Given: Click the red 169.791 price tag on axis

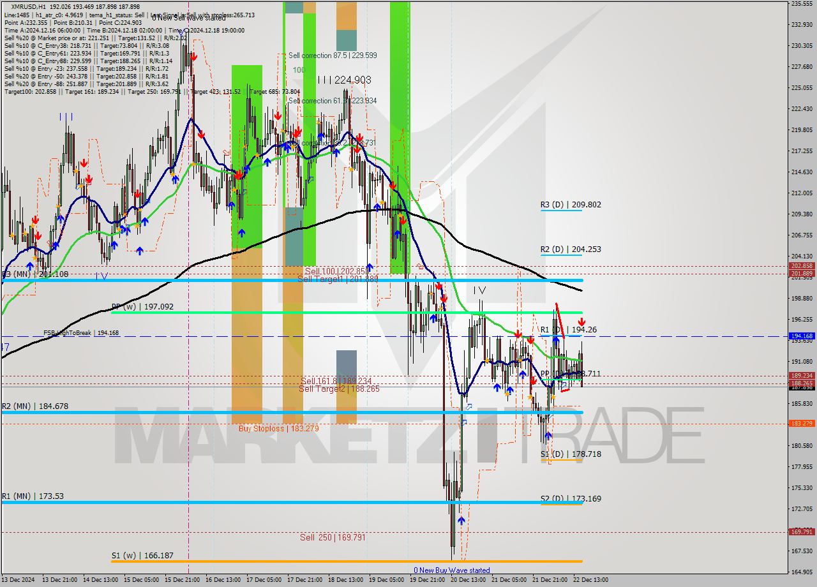Looking at the screenshot, I should pyautogui.click(x=802, y=531).
